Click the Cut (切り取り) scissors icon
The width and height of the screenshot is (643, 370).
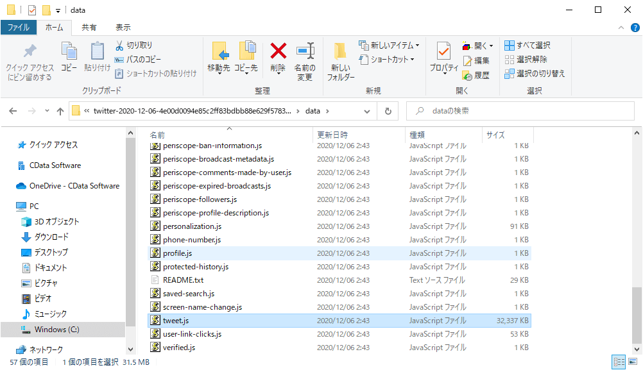coord(119,45)
